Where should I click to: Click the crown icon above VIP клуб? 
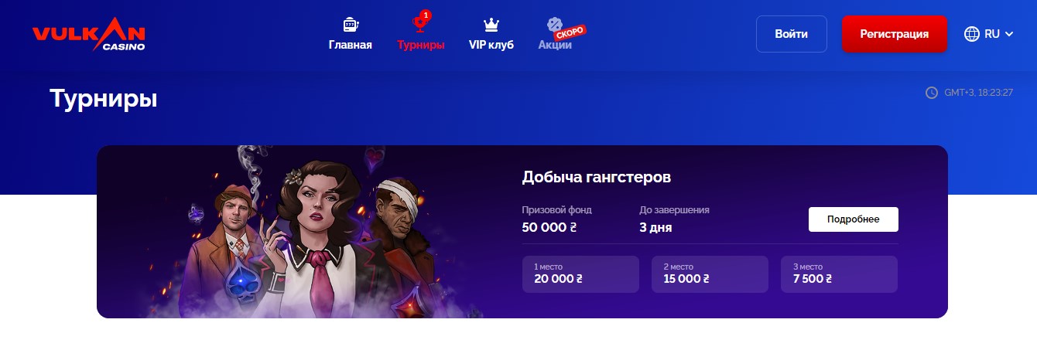pos(491,25)
